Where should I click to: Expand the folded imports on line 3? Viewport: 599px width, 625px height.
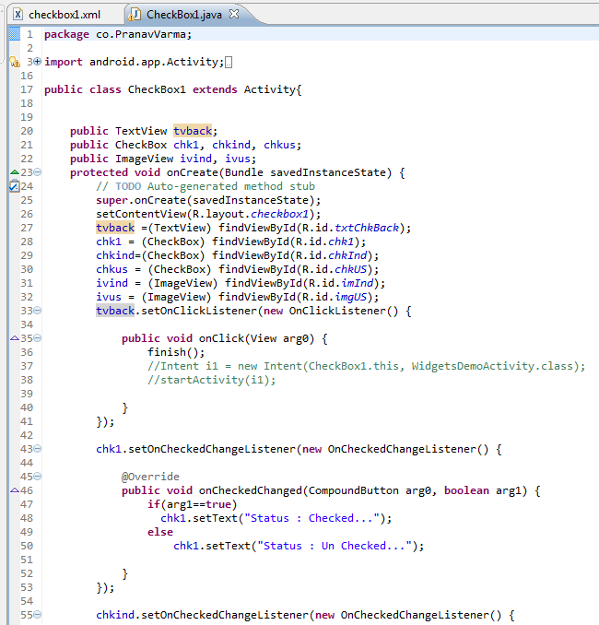pos(38,62)
